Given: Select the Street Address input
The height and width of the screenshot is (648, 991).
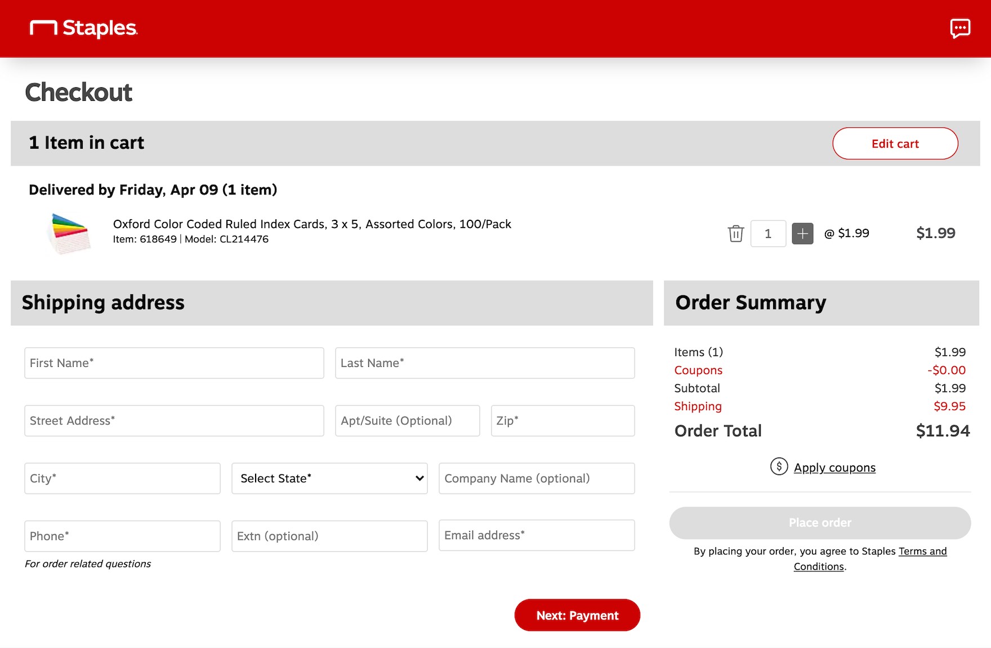Looking at the screenshot, I should pos(174,421).
